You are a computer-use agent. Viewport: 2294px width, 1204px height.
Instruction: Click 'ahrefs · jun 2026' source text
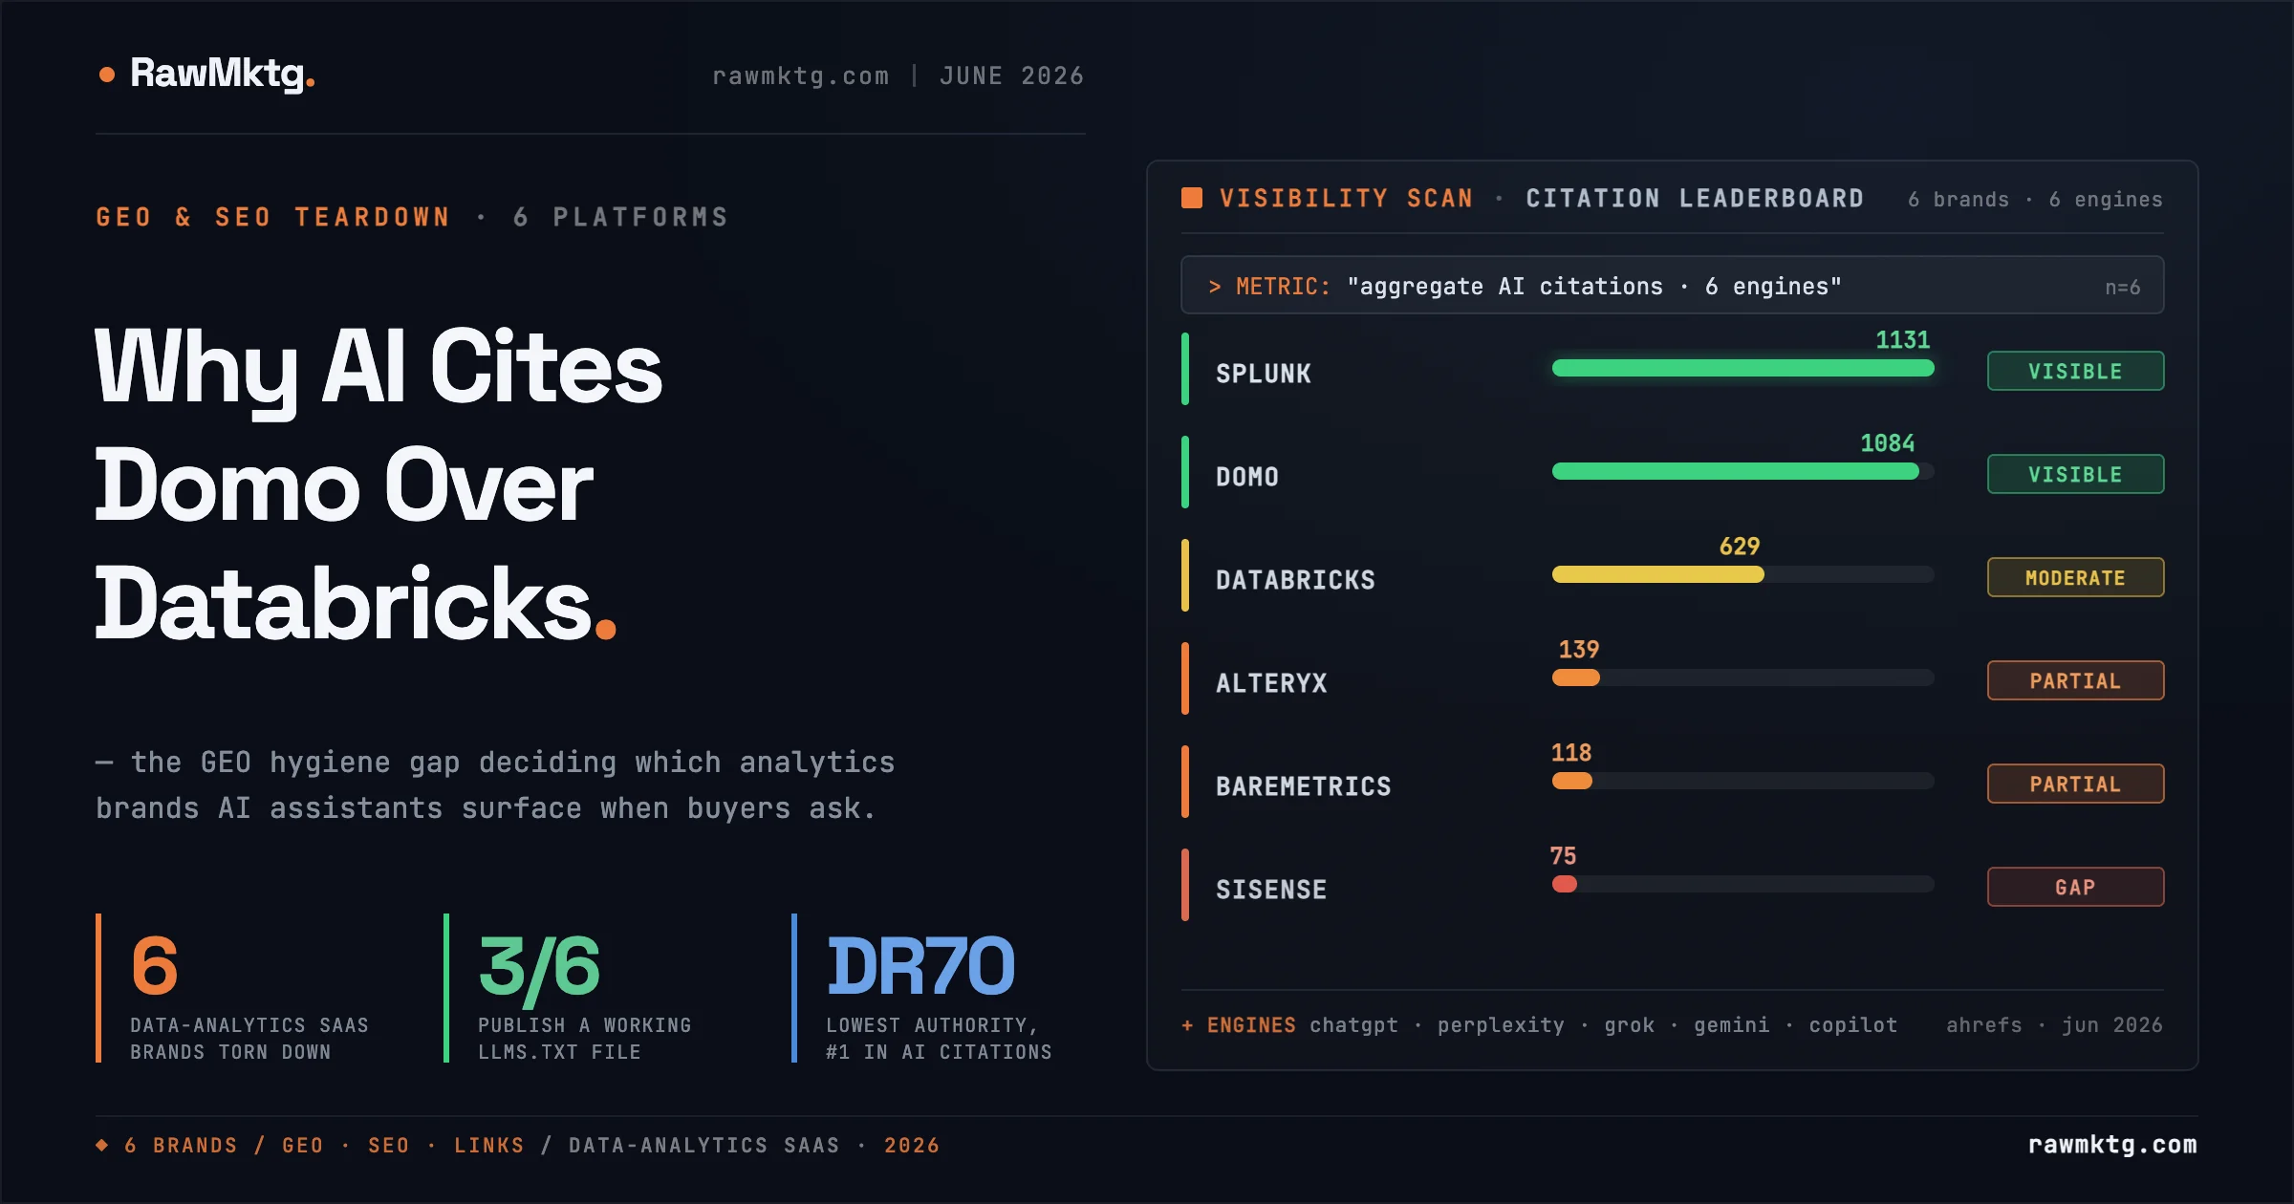[x=2054, y=1024]
